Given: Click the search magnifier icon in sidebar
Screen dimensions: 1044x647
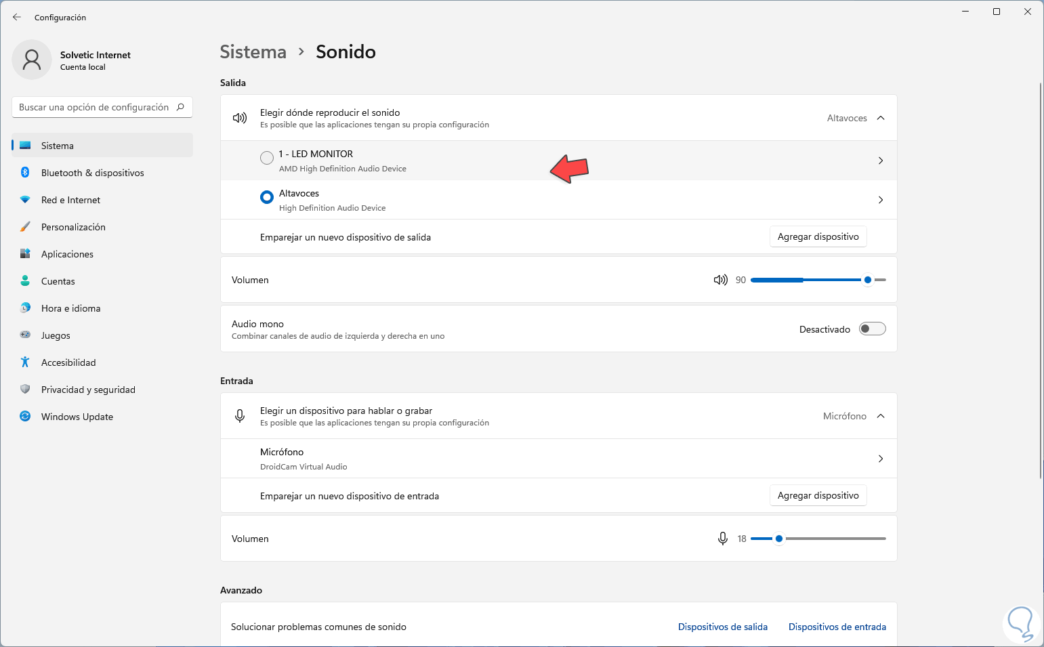Looking at the screenshot, I should click(x=180, y=107).
